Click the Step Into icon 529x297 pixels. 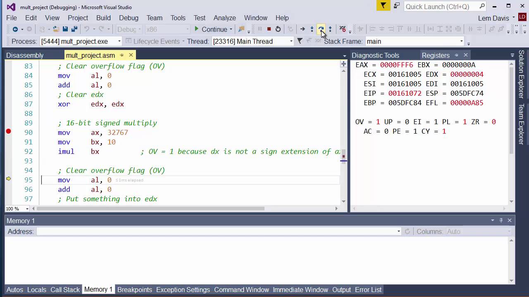click(312, 29)
